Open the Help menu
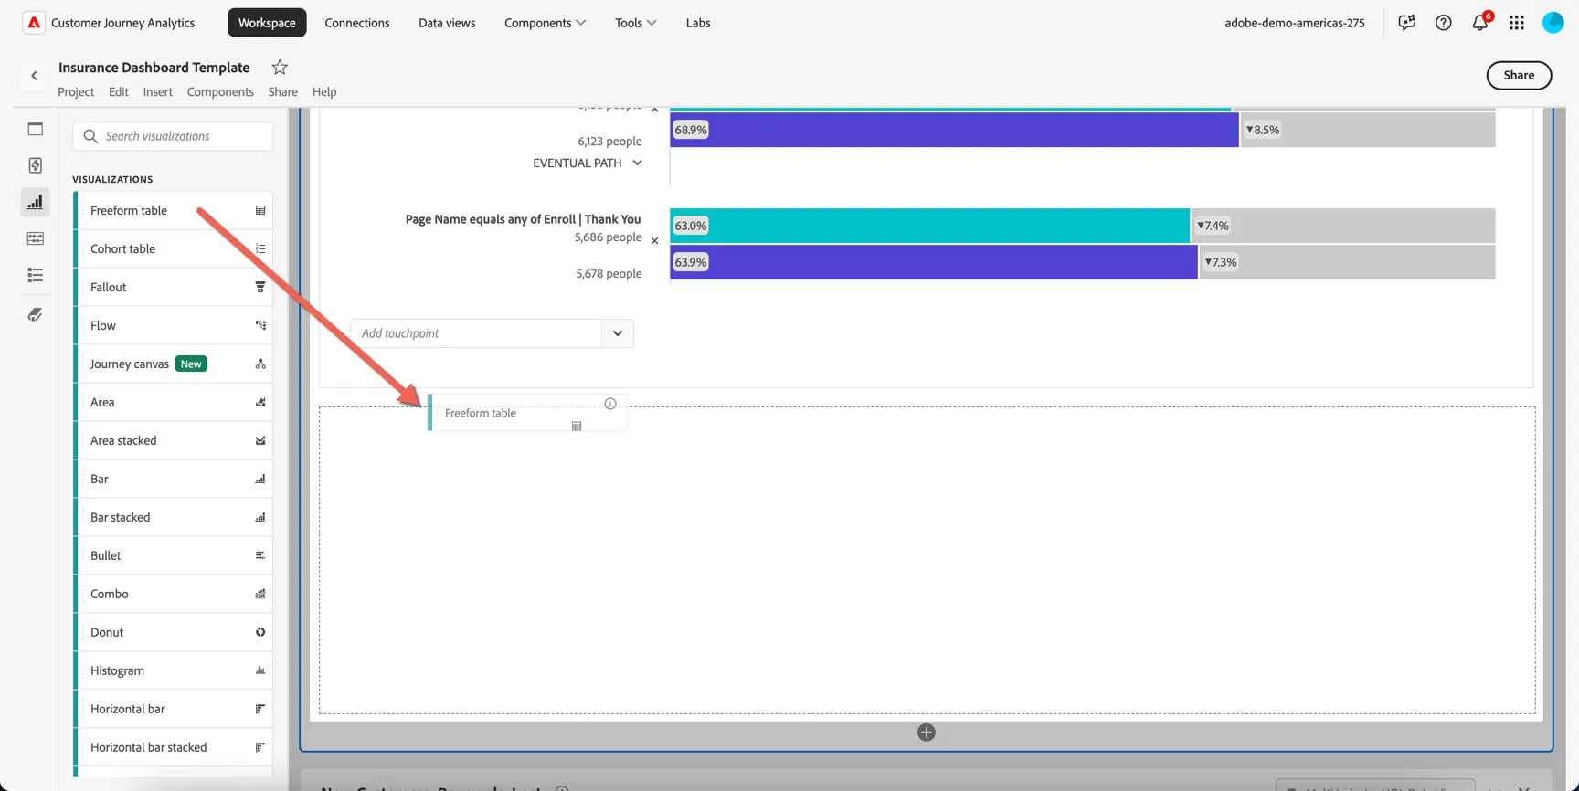 point(324,91)
